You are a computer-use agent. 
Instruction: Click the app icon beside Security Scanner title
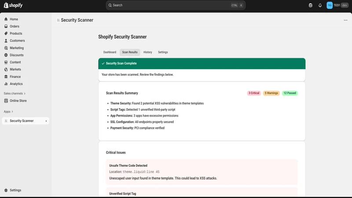pyautogui.click(x=58, y=20)
